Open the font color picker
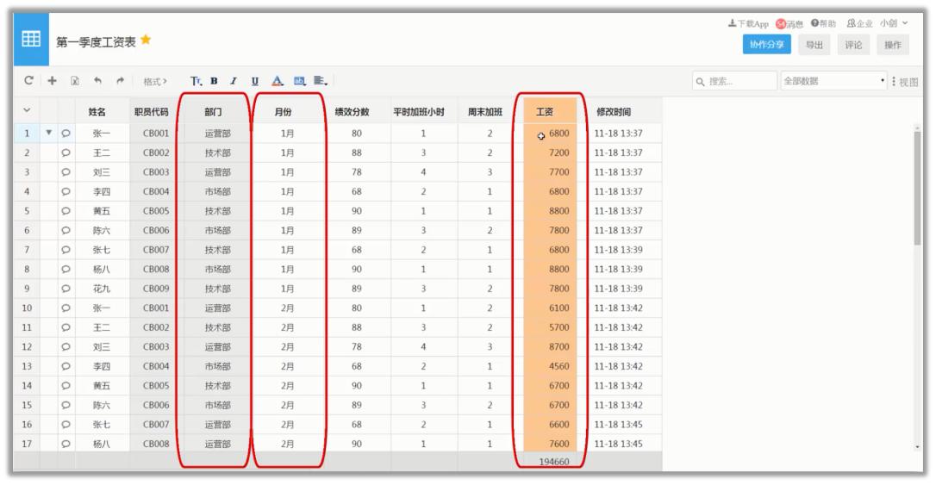Viewport: 936px width, 485px height. click(x=277, y=81)
